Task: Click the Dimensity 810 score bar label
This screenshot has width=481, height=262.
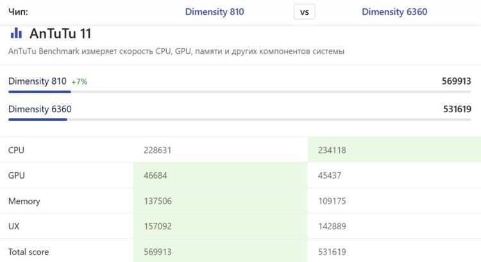Action: [37, 81]
